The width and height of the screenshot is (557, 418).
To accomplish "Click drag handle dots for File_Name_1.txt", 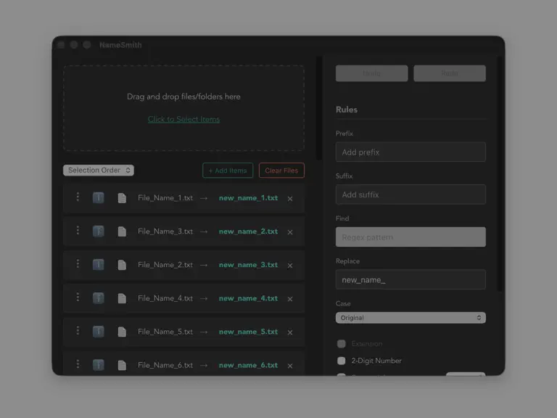I will click(x=78, y=197).
